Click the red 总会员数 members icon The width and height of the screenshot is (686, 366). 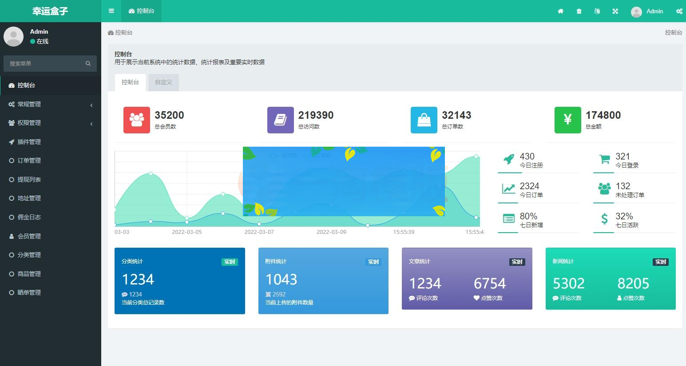(x=137, y=120)
